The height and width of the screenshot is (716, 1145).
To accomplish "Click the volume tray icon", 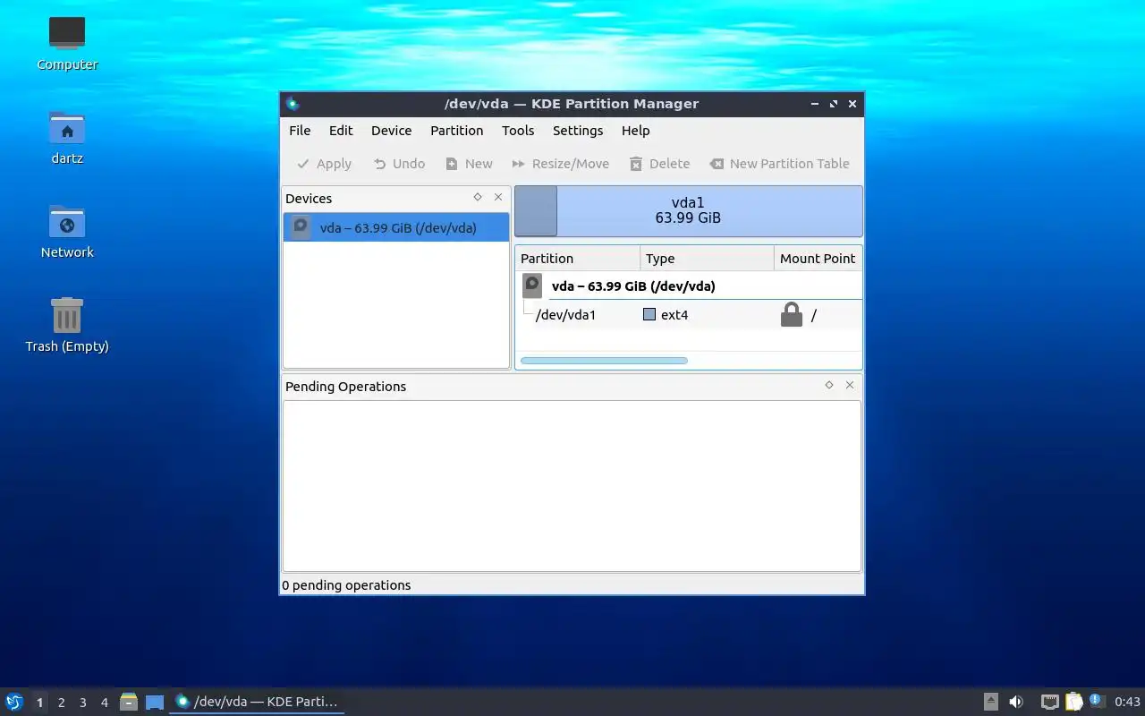I will pos(1016,702).
